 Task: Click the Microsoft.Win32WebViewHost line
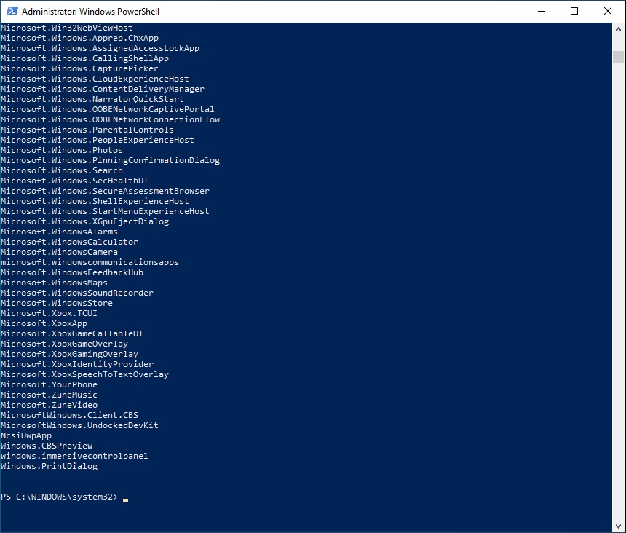point(67,28)
